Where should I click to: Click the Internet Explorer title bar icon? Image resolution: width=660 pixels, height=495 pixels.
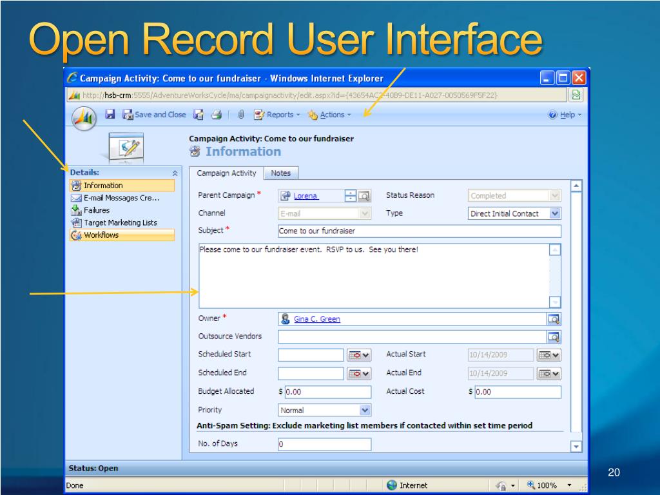coord(72,78)
